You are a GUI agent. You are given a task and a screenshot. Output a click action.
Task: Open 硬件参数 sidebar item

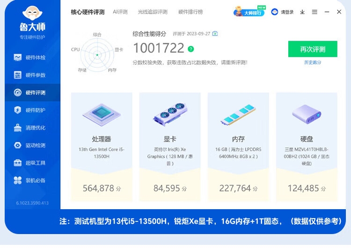32,75
